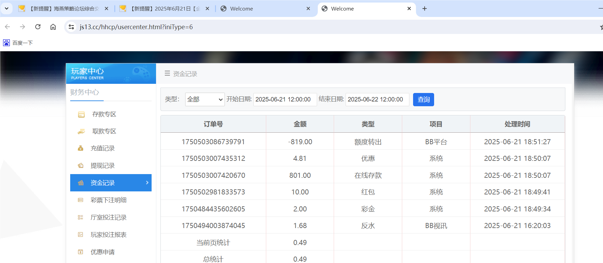Click the 彩票下注明细 sidebar icon
This screenshot has height=263, width=603.
pyautogui.click(x=81, y=200)
